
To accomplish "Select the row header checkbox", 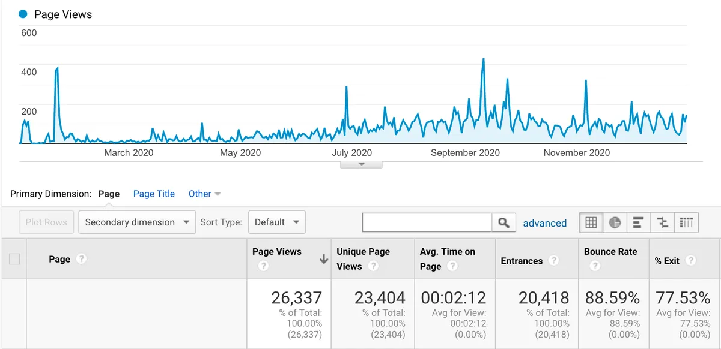I will 14,259.
